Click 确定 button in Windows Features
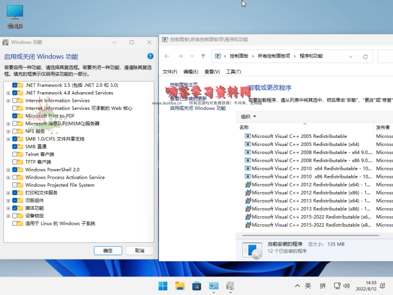The height and width of the screenshot is (295, 393). [x=108, y=250]
